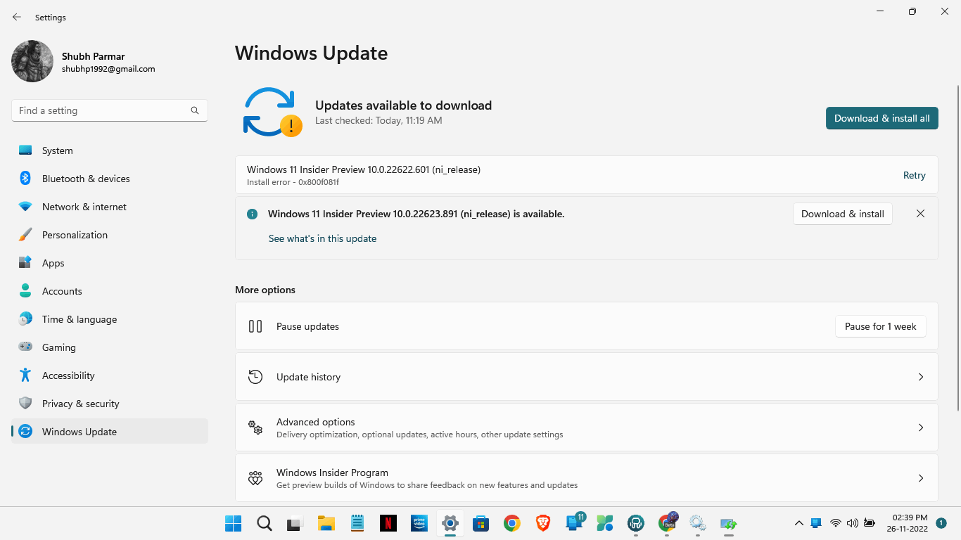
Task: Click the update sync status icon
Action: [272, 112]
